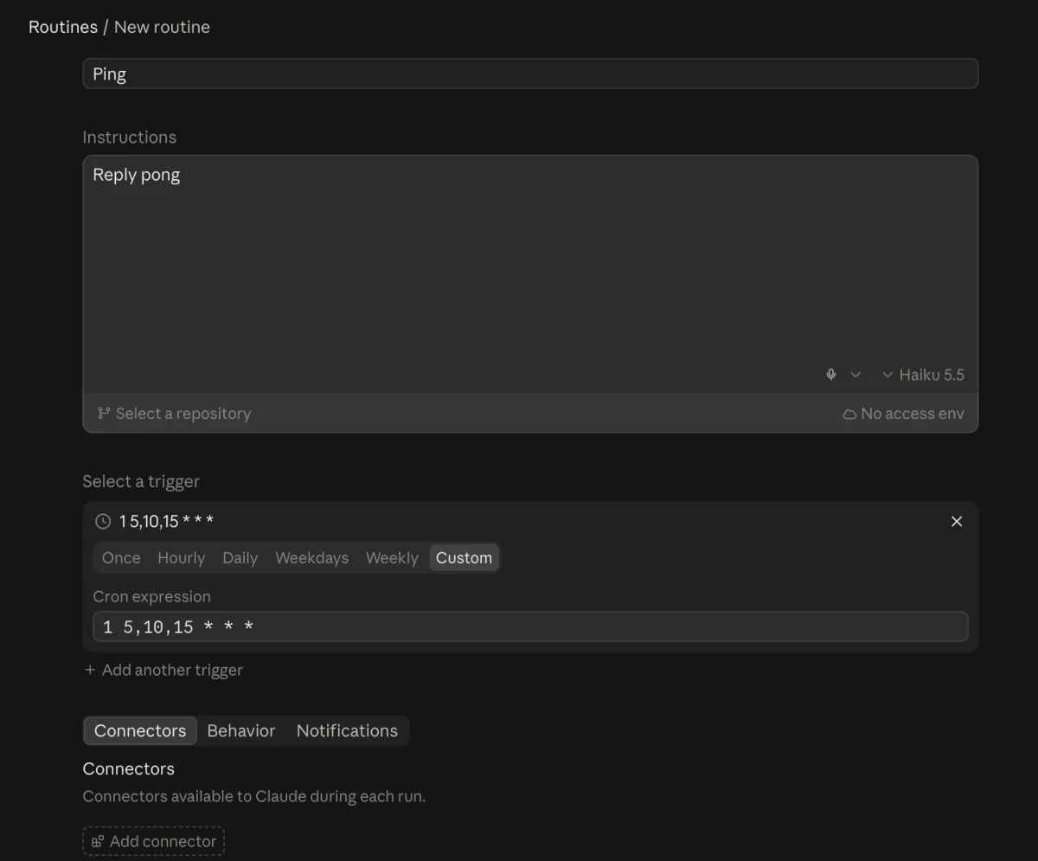The width and height of the screenshot is (1038, 861).
Task: Click the connector icon in Add connector
Action: [x=98, y=841]
